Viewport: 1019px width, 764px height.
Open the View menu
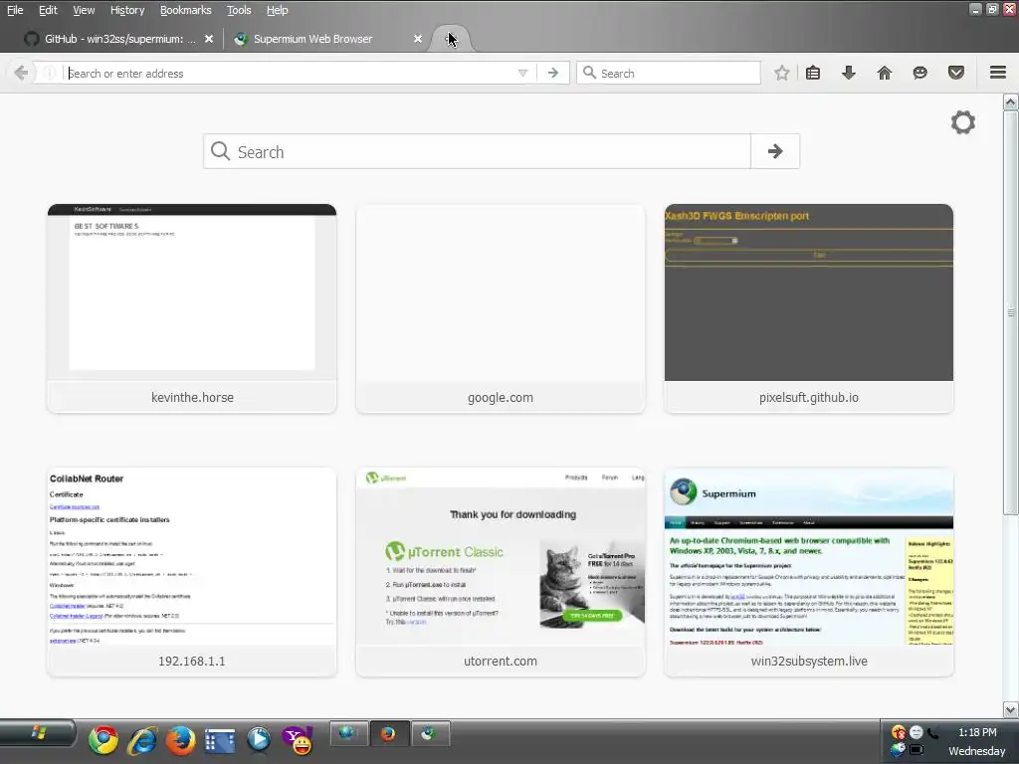pyautogui.click(x=84, y=10)
